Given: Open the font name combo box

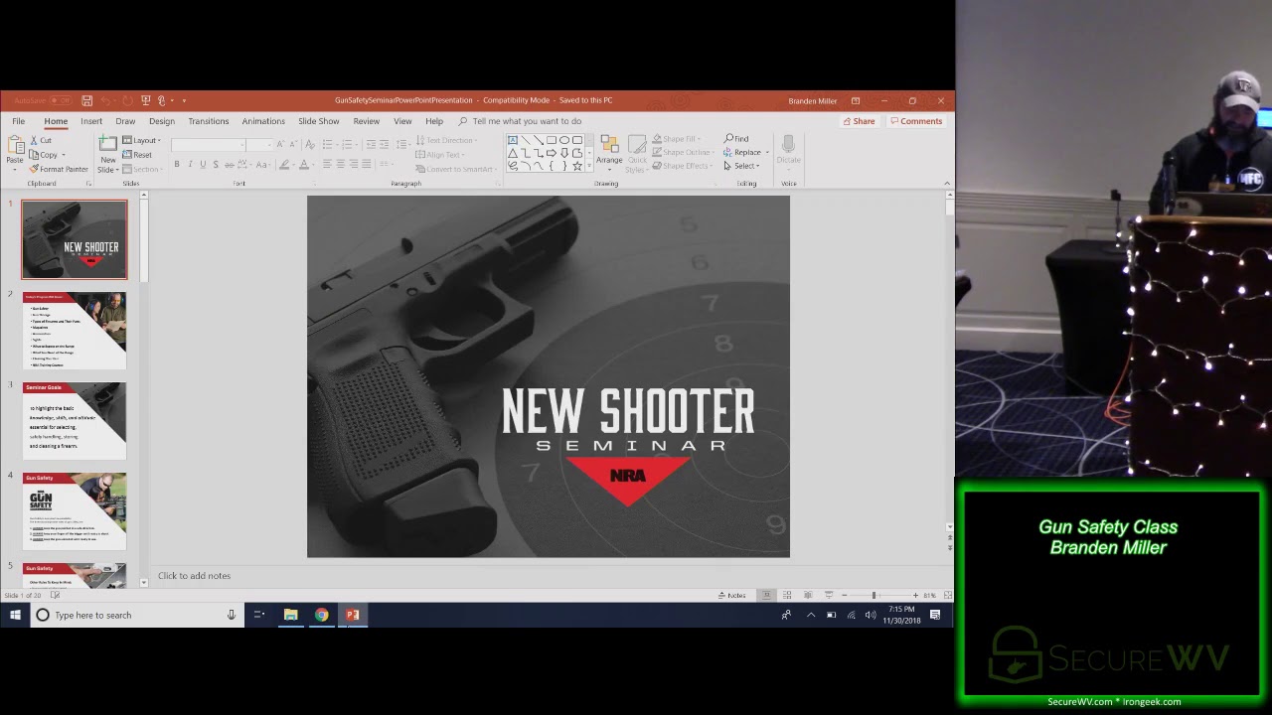Looking at the screenshot, I should [x=208, y=145].
